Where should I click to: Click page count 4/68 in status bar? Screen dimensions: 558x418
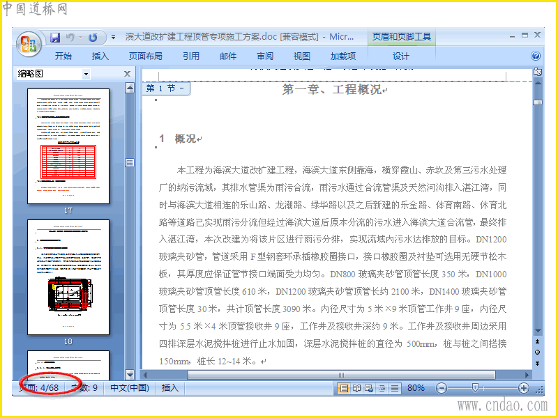(39, 387)
